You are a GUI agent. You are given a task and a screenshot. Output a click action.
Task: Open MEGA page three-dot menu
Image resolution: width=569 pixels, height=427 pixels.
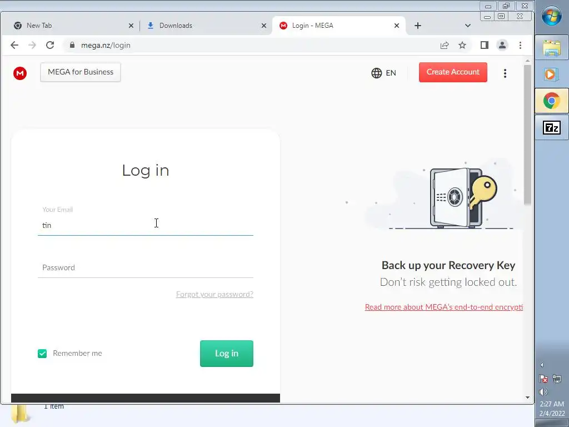coord(505,73)
